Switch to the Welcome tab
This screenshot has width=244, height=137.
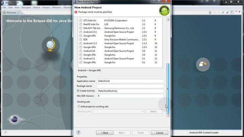coord(11,13)
